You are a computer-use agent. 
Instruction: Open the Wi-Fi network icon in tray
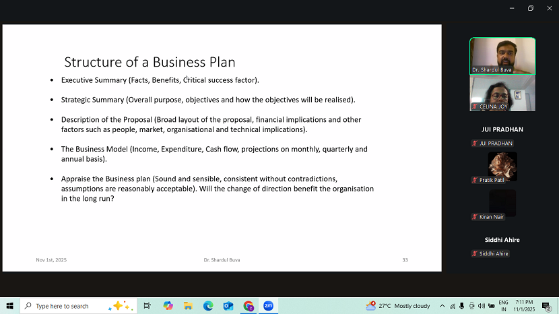[x=453, y=306]
